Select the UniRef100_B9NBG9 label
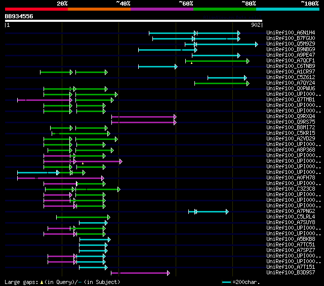 tap(291, 49)
